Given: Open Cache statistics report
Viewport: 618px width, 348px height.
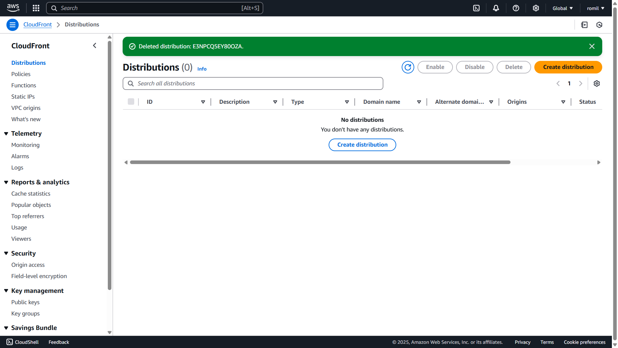Looking at the screenshot, I should tap(31, 194).
